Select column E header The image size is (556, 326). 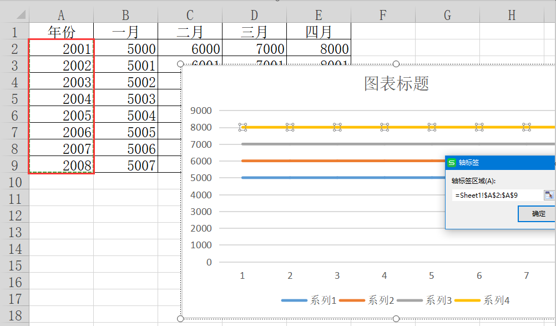pos(319,15)
